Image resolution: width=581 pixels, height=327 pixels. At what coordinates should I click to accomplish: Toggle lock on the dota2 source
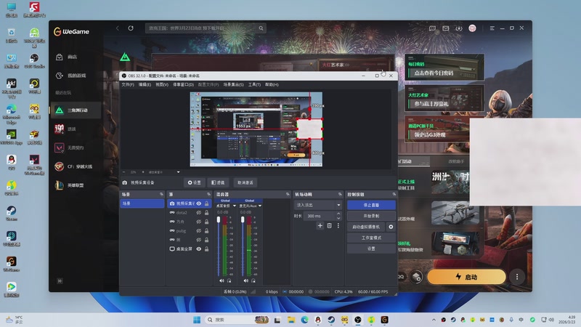pyautogui.click(x=206, y=213)
